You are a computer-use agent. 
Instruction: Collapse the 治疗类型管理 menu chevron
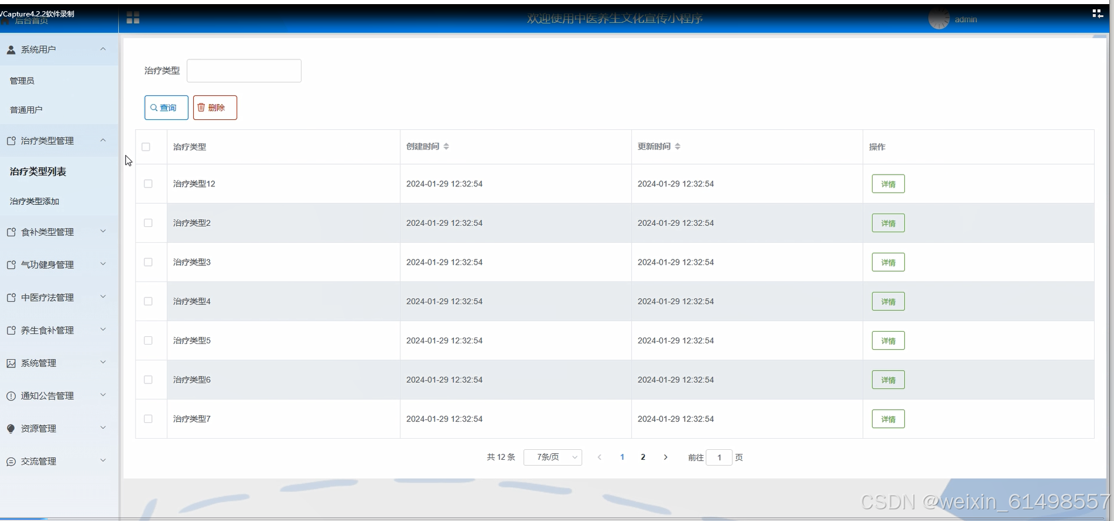103,140
